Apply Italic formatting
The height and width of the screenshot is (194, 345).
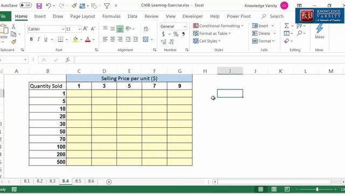click(38, 39)
